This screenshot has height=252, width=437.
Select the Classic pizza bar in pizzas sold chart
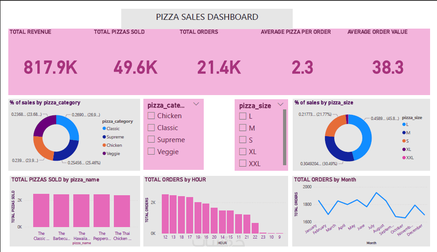(41, 210)
